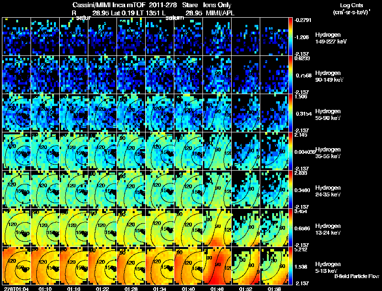Click the color bar beside Hydrogen 35-55 keV
Screen dimensions: 382x291
(290, 151)
